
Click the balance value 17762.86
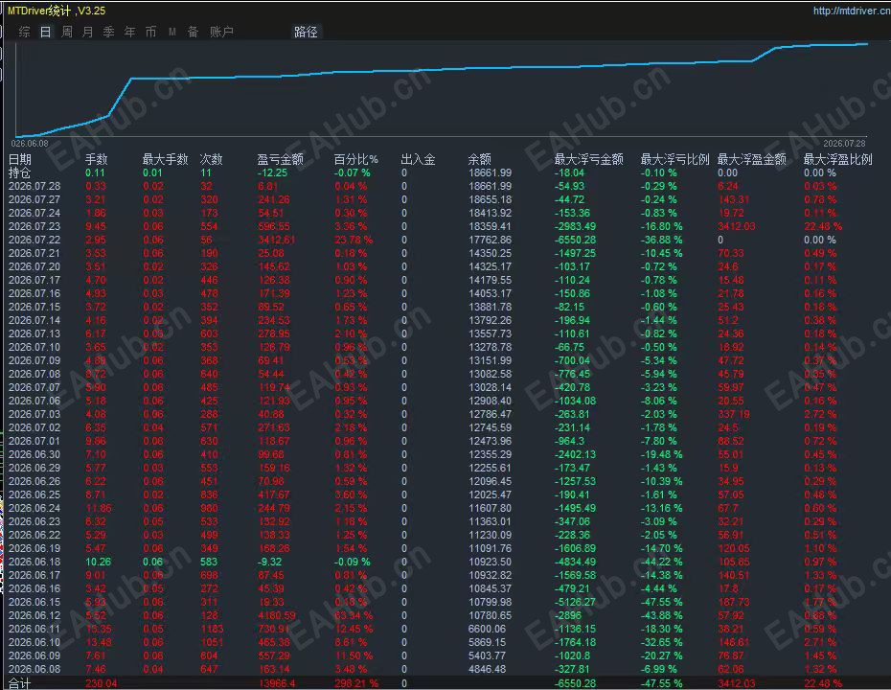[490, 240]
